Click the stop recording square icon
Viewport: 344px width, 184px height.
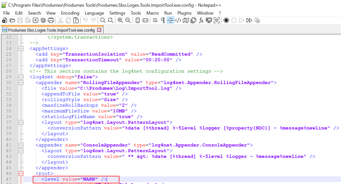click(x=234, y=21)
